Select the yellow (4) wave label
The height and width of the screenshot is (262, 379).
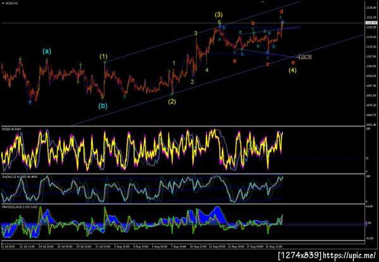[x=292, y=70]
